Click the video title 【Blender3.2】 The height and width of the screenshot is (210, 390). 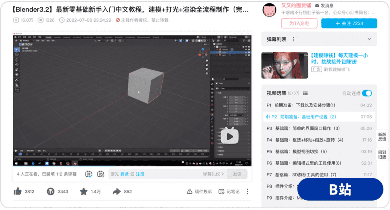point(131,10)
